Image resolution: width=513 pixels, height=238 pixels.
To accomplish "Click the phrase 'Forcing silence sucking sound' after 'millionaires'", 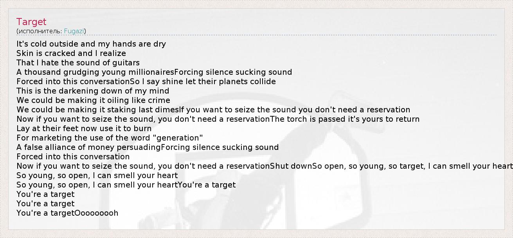I will coord(233,72).
